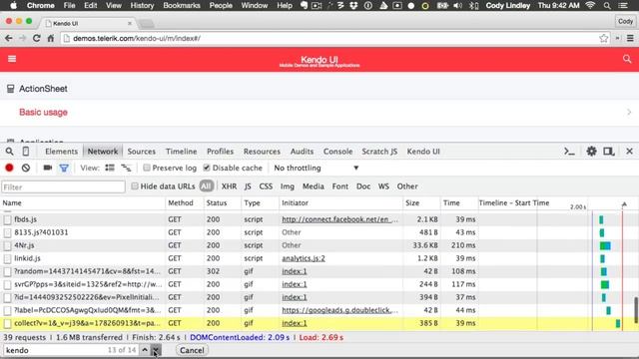Click the Chrome address bar
Viewport: 639px width, 359px height.
(x=335, y=38)
